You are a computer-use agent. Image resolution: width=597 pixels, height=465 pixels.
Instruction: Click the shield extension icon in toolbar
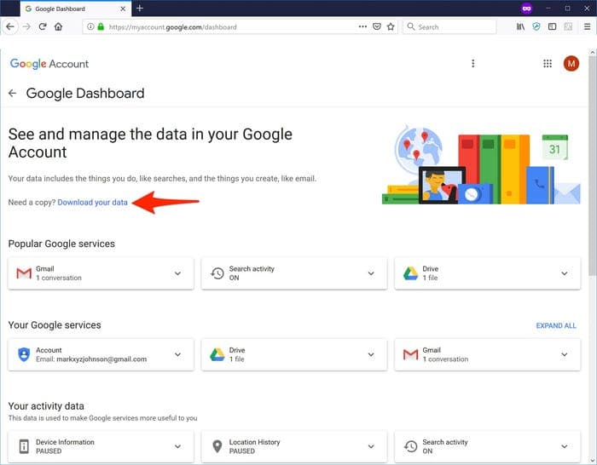coord(536,26)
